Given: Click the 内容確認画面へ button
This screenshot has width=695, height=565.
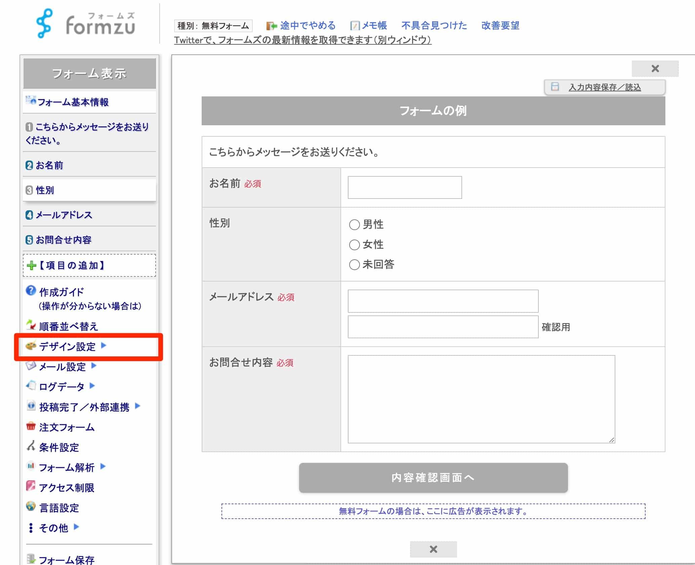Looking at the screenshot, I should [x=434, y=478].
